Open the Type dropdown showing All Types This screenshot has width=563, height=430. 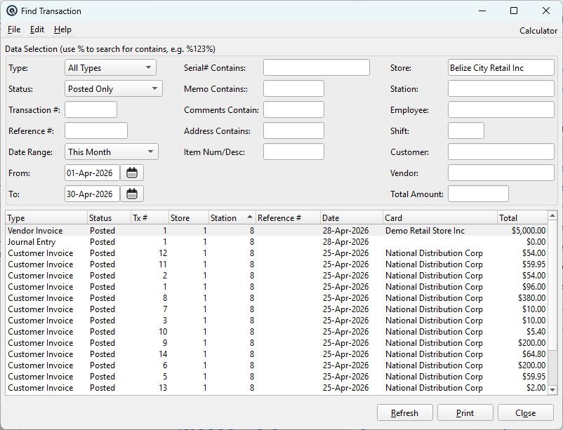111,68
